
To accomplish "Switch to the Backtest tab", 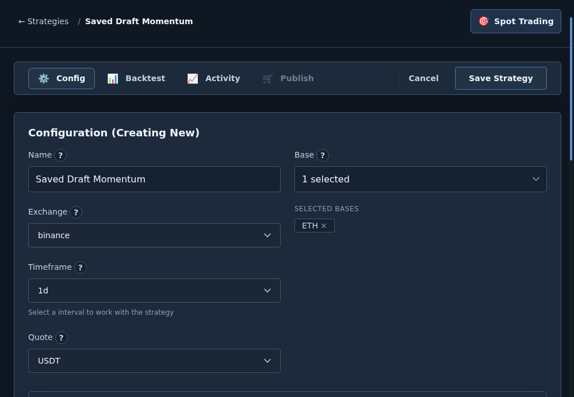I will click(136, 78).
